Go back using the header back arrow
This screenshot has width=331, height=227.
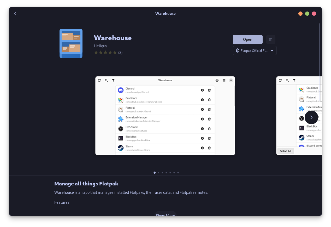coord(15,13)
